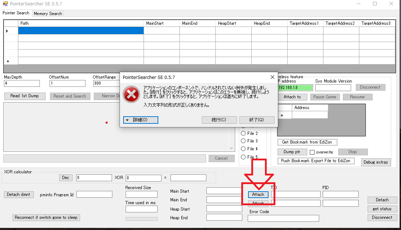Click the Dump ptr button
Screen dimensions: 401x230
click(292, 152)
